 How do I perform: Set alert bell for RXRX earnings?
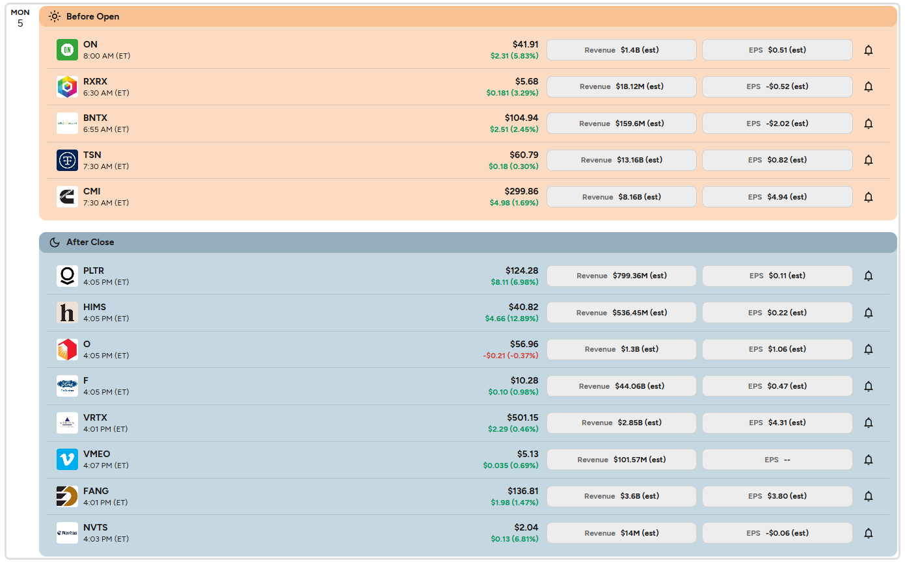[x=868, y=86]
